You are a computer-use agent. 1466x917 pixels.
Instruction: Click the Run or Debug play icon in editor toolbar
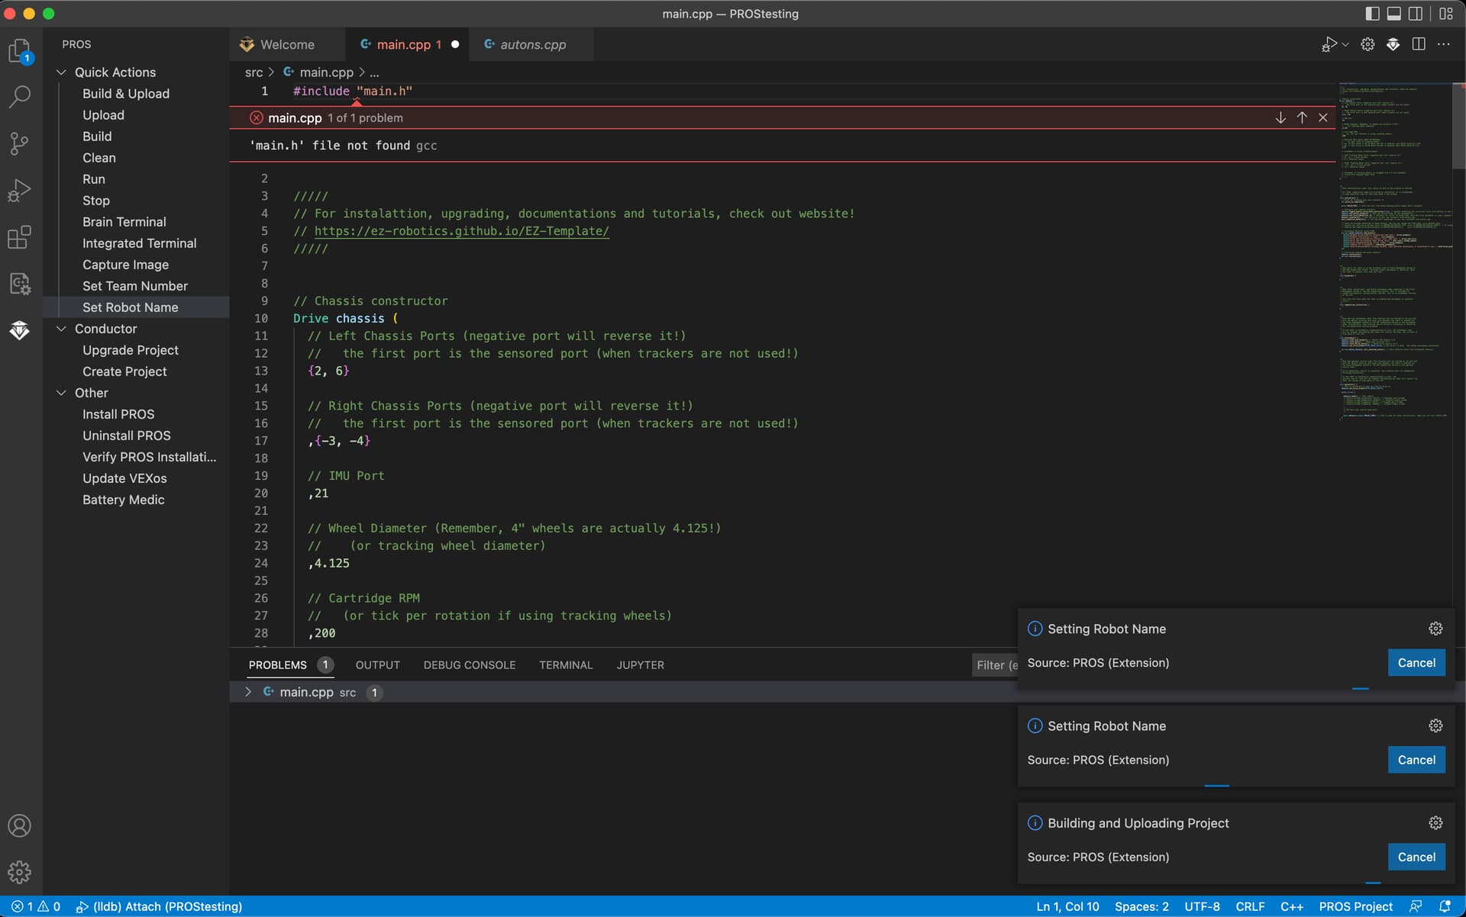click(x=1329, y=44)
